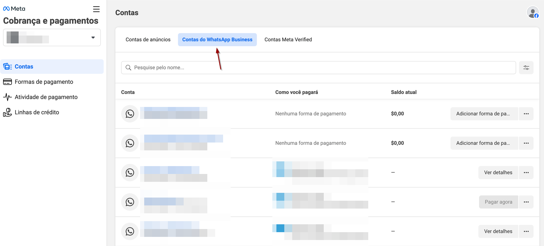Open Linhas de crédito page

(37, 112)
